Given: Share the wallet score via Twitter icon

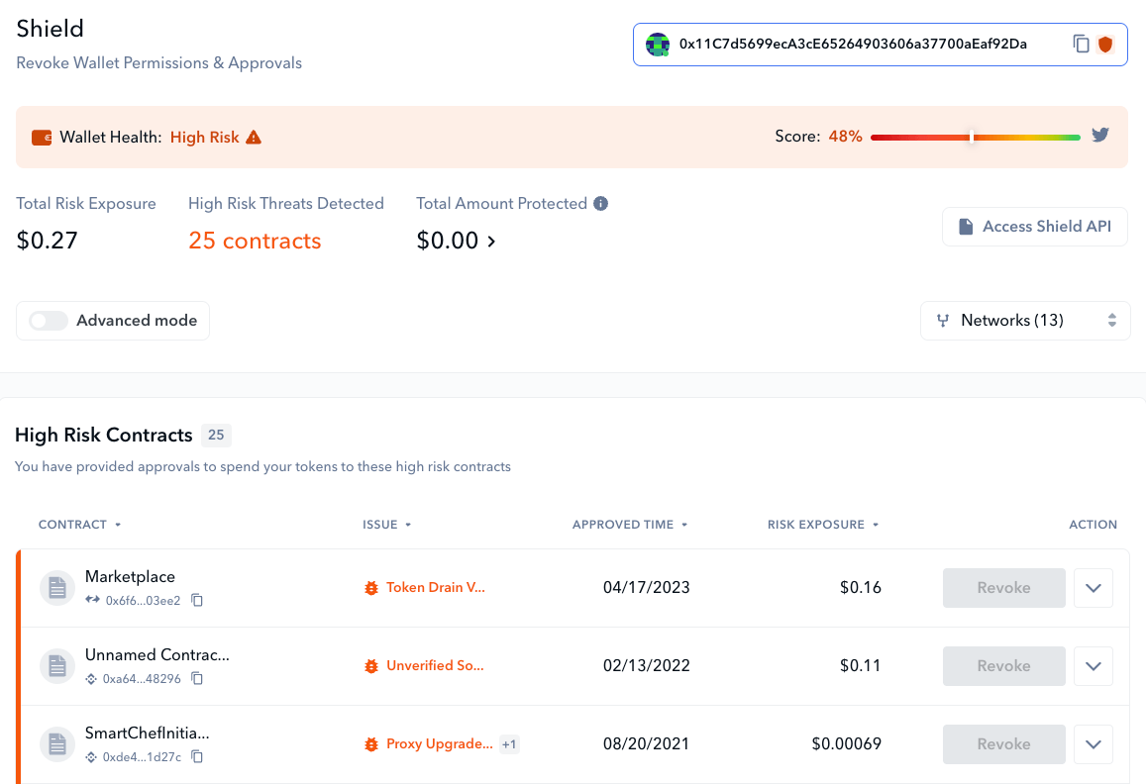Looking at the screenshot, I should [1100, 136].
